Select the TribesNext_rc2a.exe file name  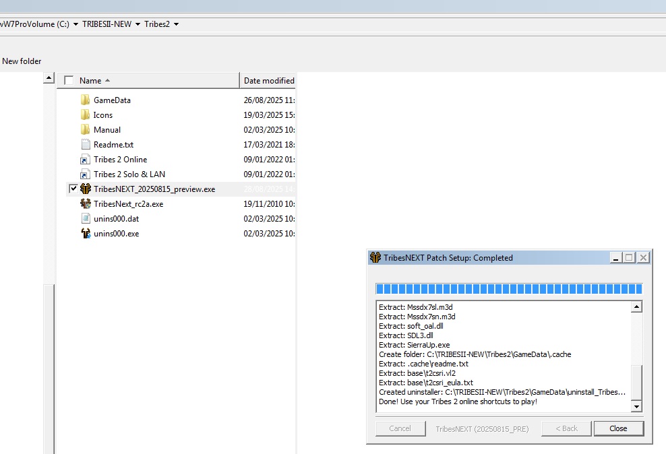[x=128, y=204]
